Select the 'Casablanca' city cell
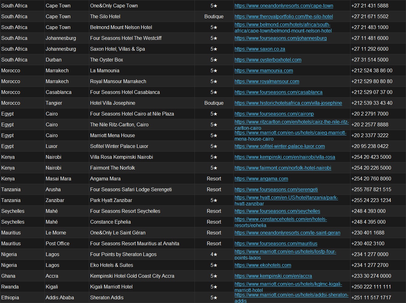This screenshot has width=406, height=303. [x=67, y=92]
